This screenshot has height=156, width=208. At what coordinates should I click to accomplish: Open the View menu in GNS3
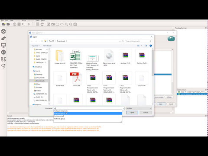click(x=11, y=20)
